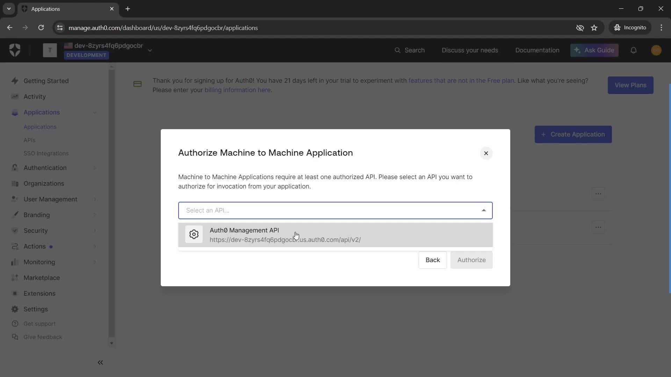Screen dimensions: 671x377
Task: Click the Getting Started lightning icon
Action: click(x=15, y=81)
